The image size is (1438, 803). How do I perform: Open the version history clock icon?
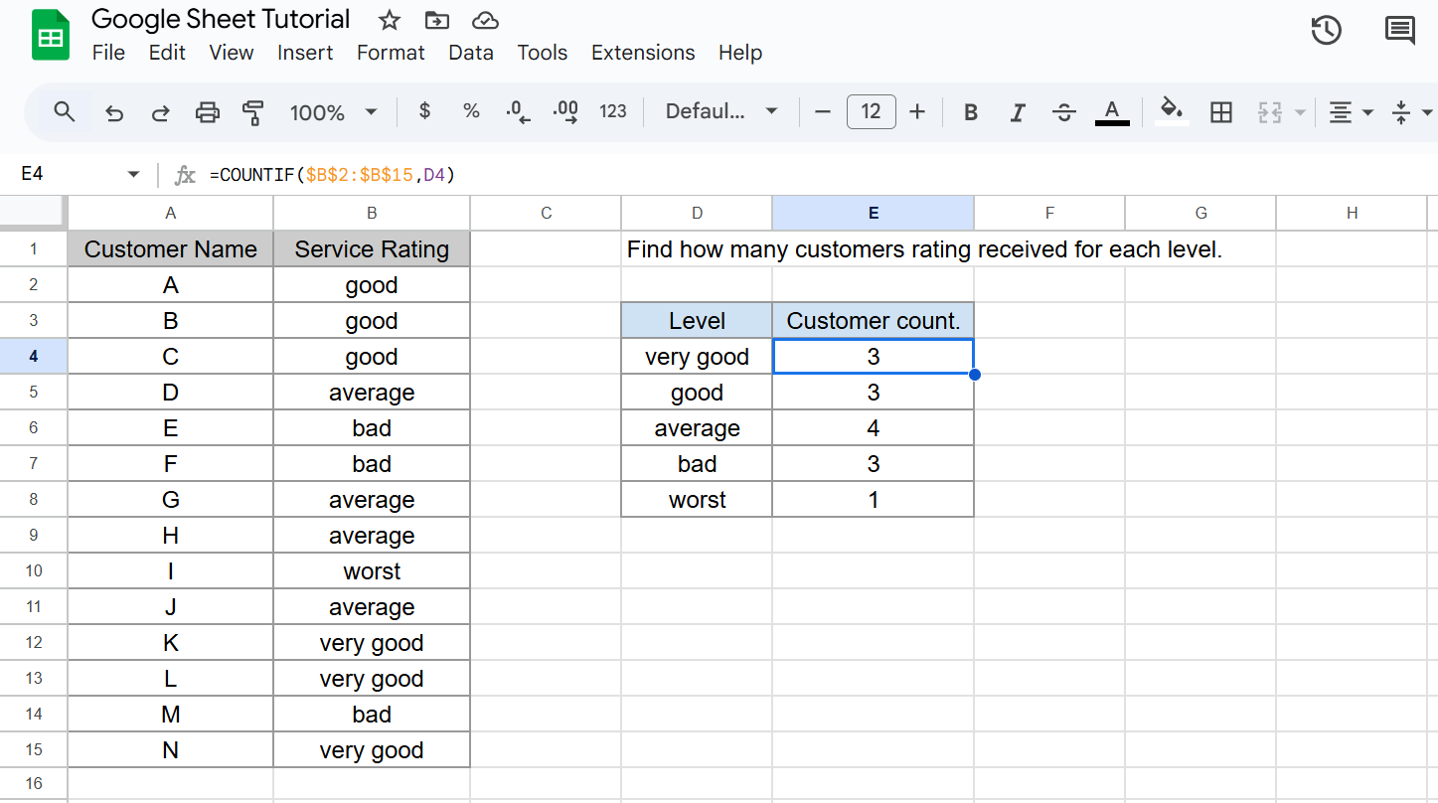(1326, 31)
